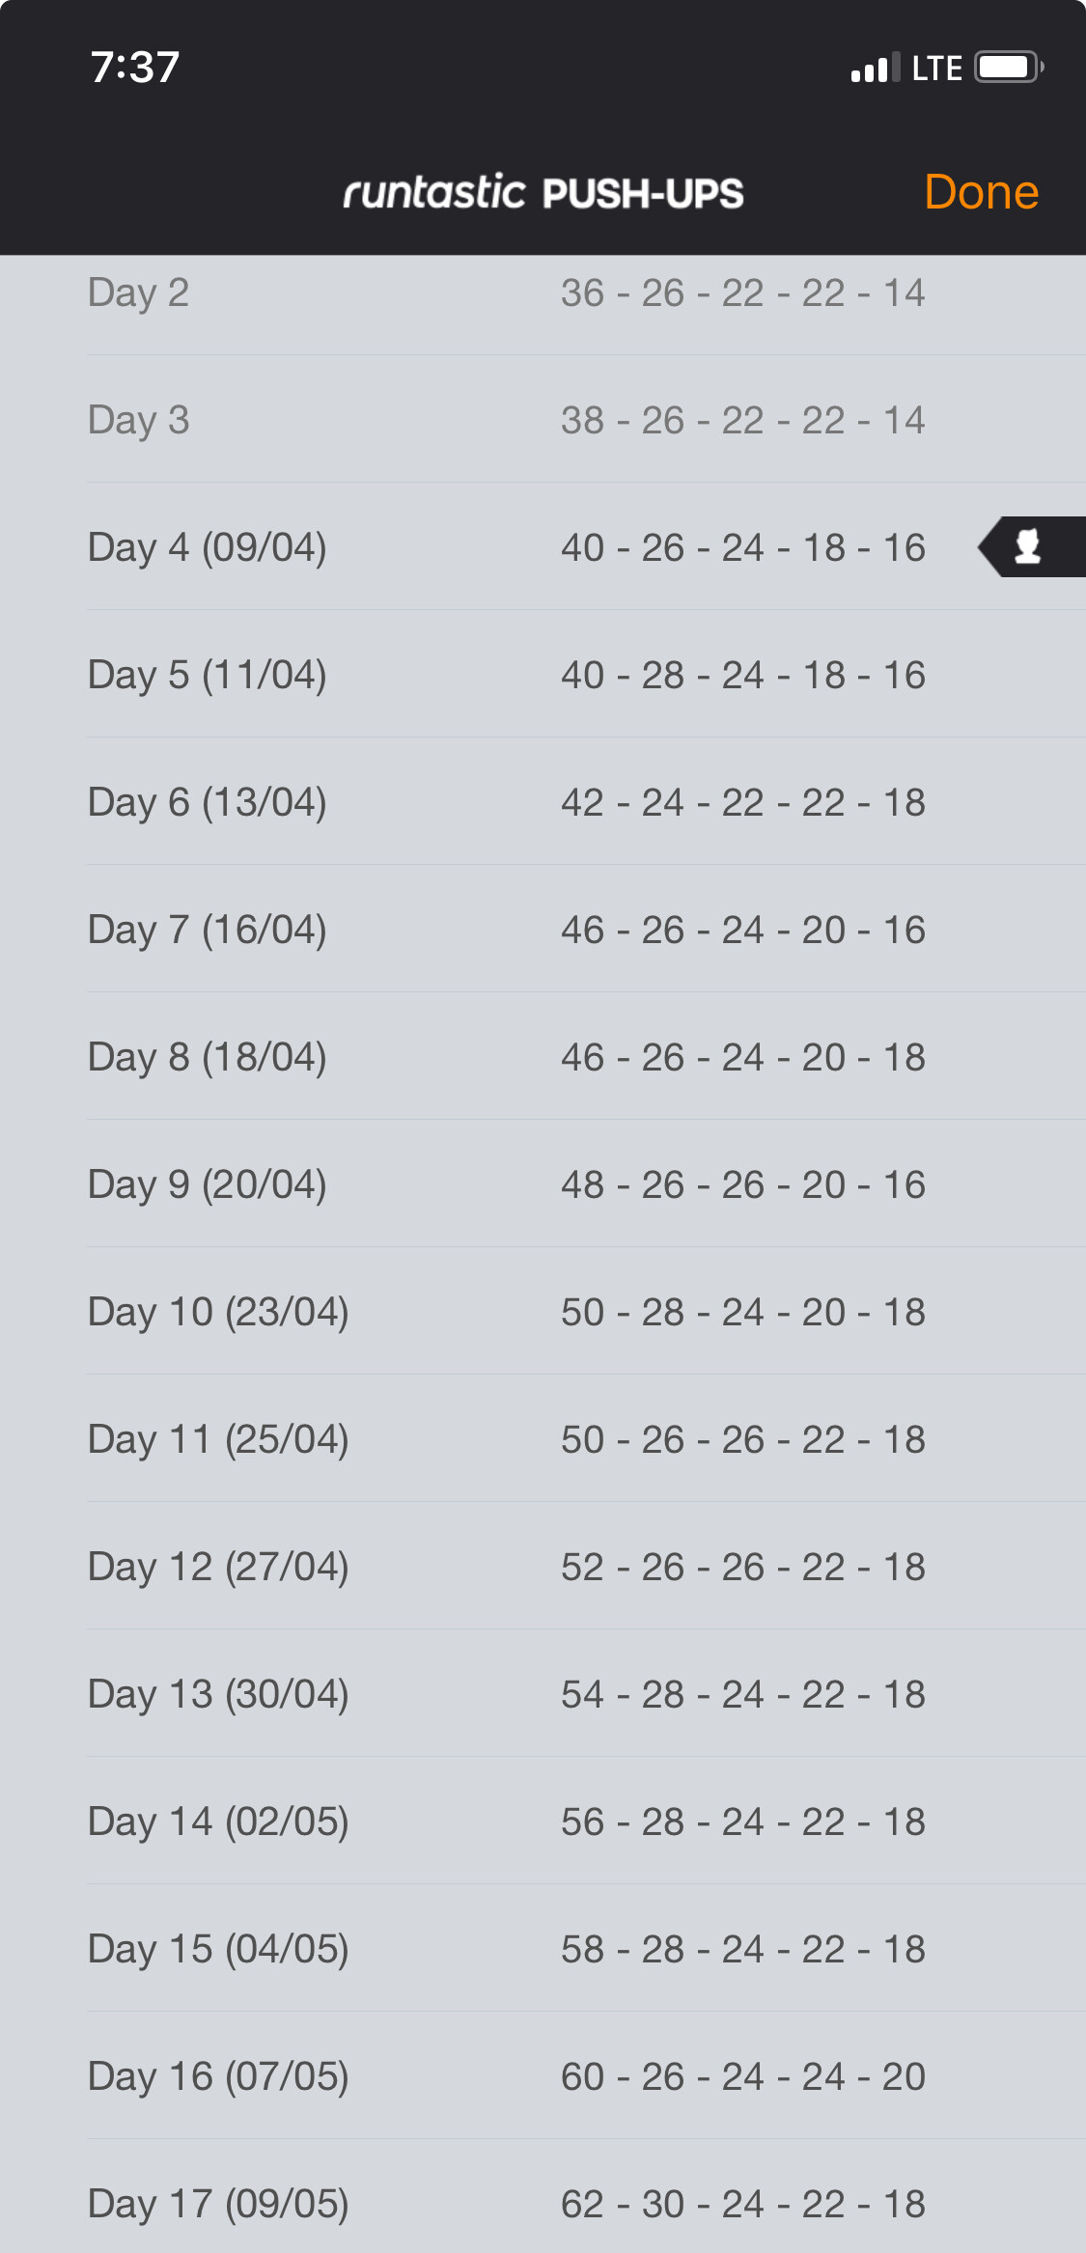The height and width of the screenshot is (2253, 1086).
Task: Tap the cellular signal bars icon
Action: coord(876,68)
